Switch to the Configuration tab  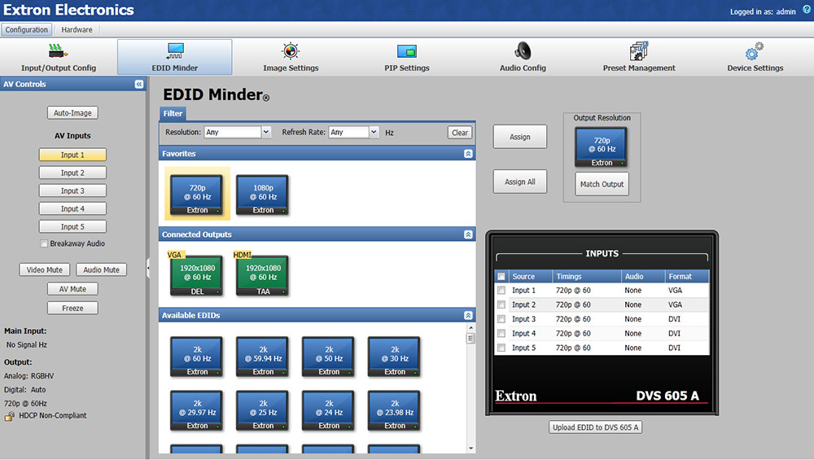27,29
